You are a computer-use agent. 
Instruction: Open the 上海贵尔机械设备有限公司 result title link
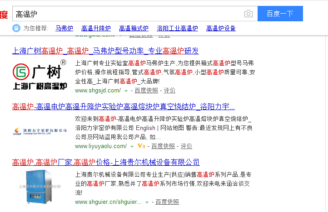pos(106,162)
